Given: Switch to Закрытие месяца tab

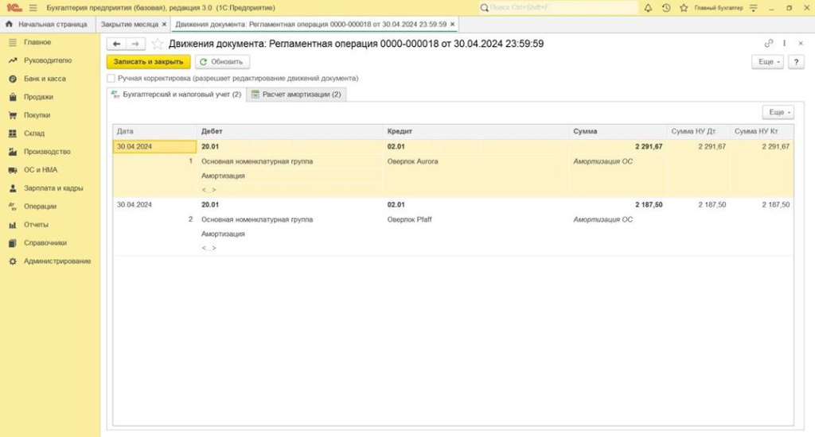Looking at the screenshot, I should [129, 25].
